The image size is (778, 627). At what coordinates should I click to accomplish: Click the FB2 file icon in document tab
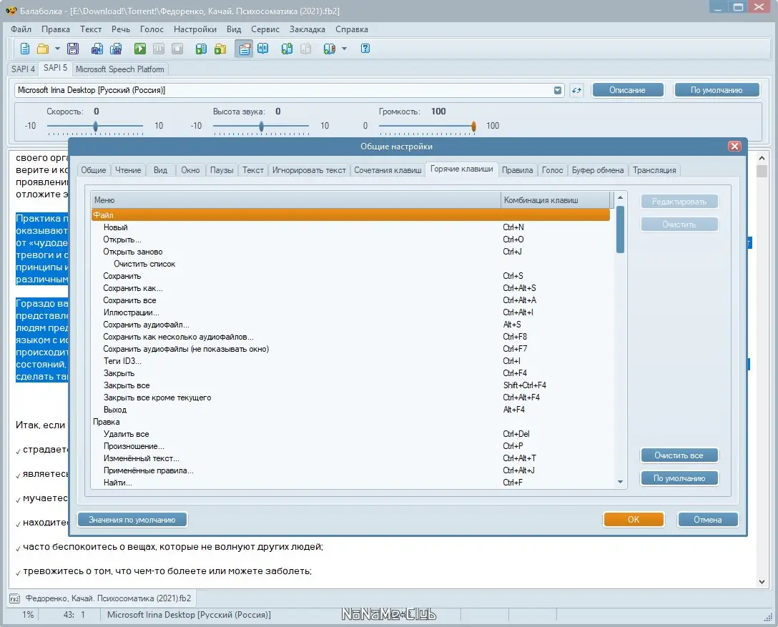(15, 598)
